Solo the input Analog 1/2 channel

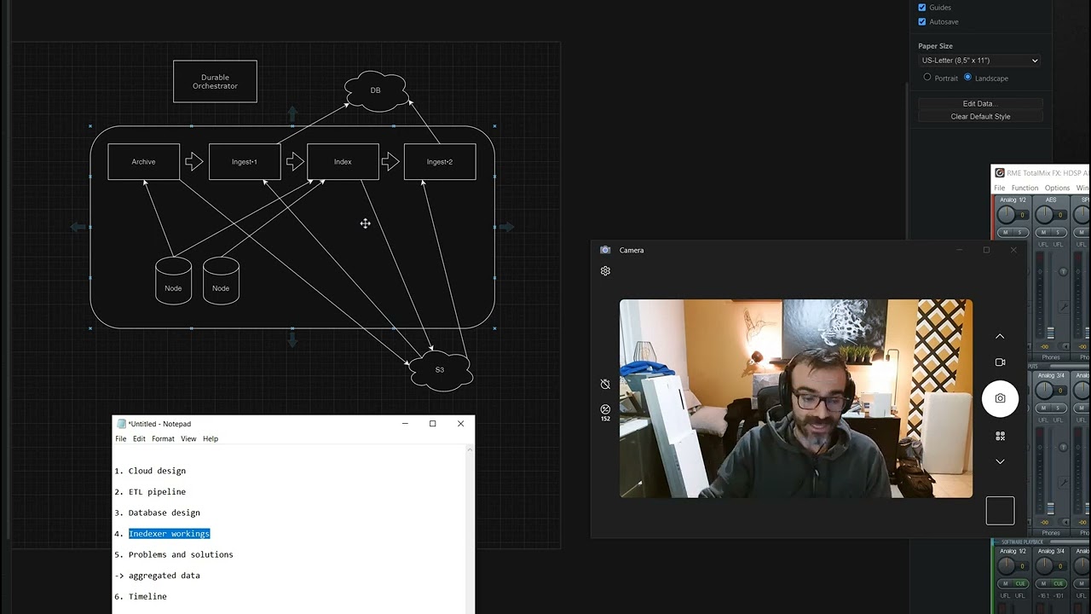[x=1020, y=232]
